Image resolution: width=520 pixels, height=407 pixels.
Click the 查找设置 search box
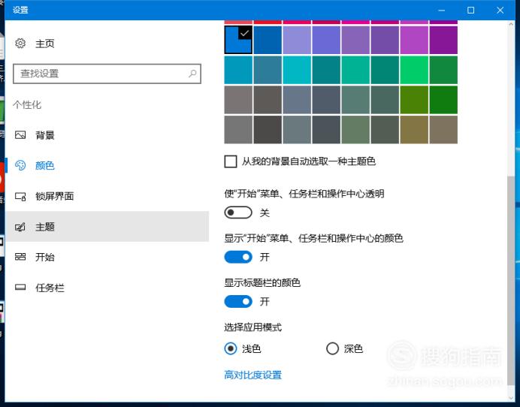[x=107, y=74]
